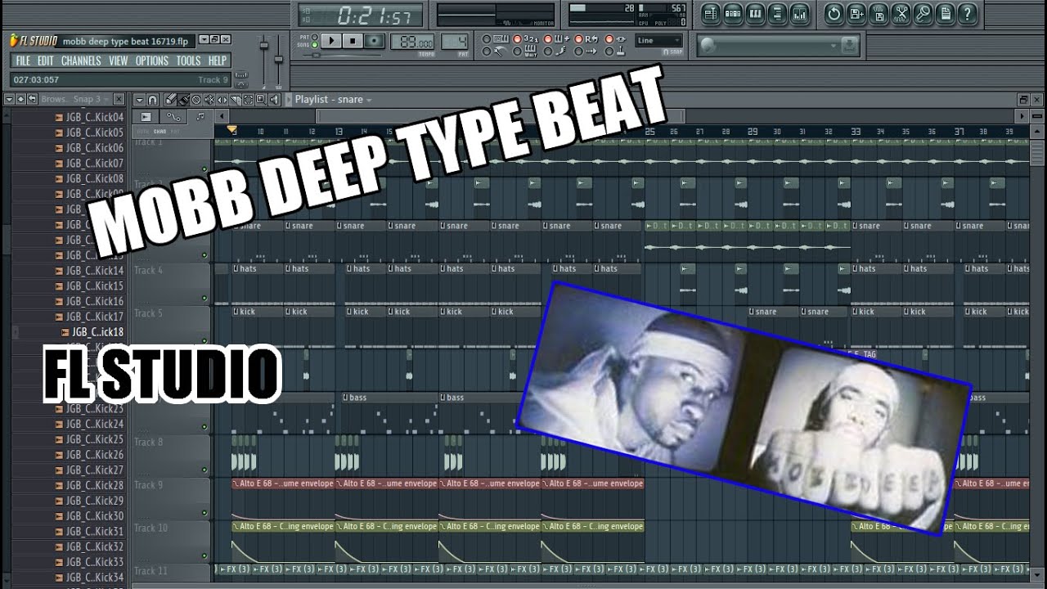Open the Playlist options menu arrow

pyautogui.click(x=139, y=100)
